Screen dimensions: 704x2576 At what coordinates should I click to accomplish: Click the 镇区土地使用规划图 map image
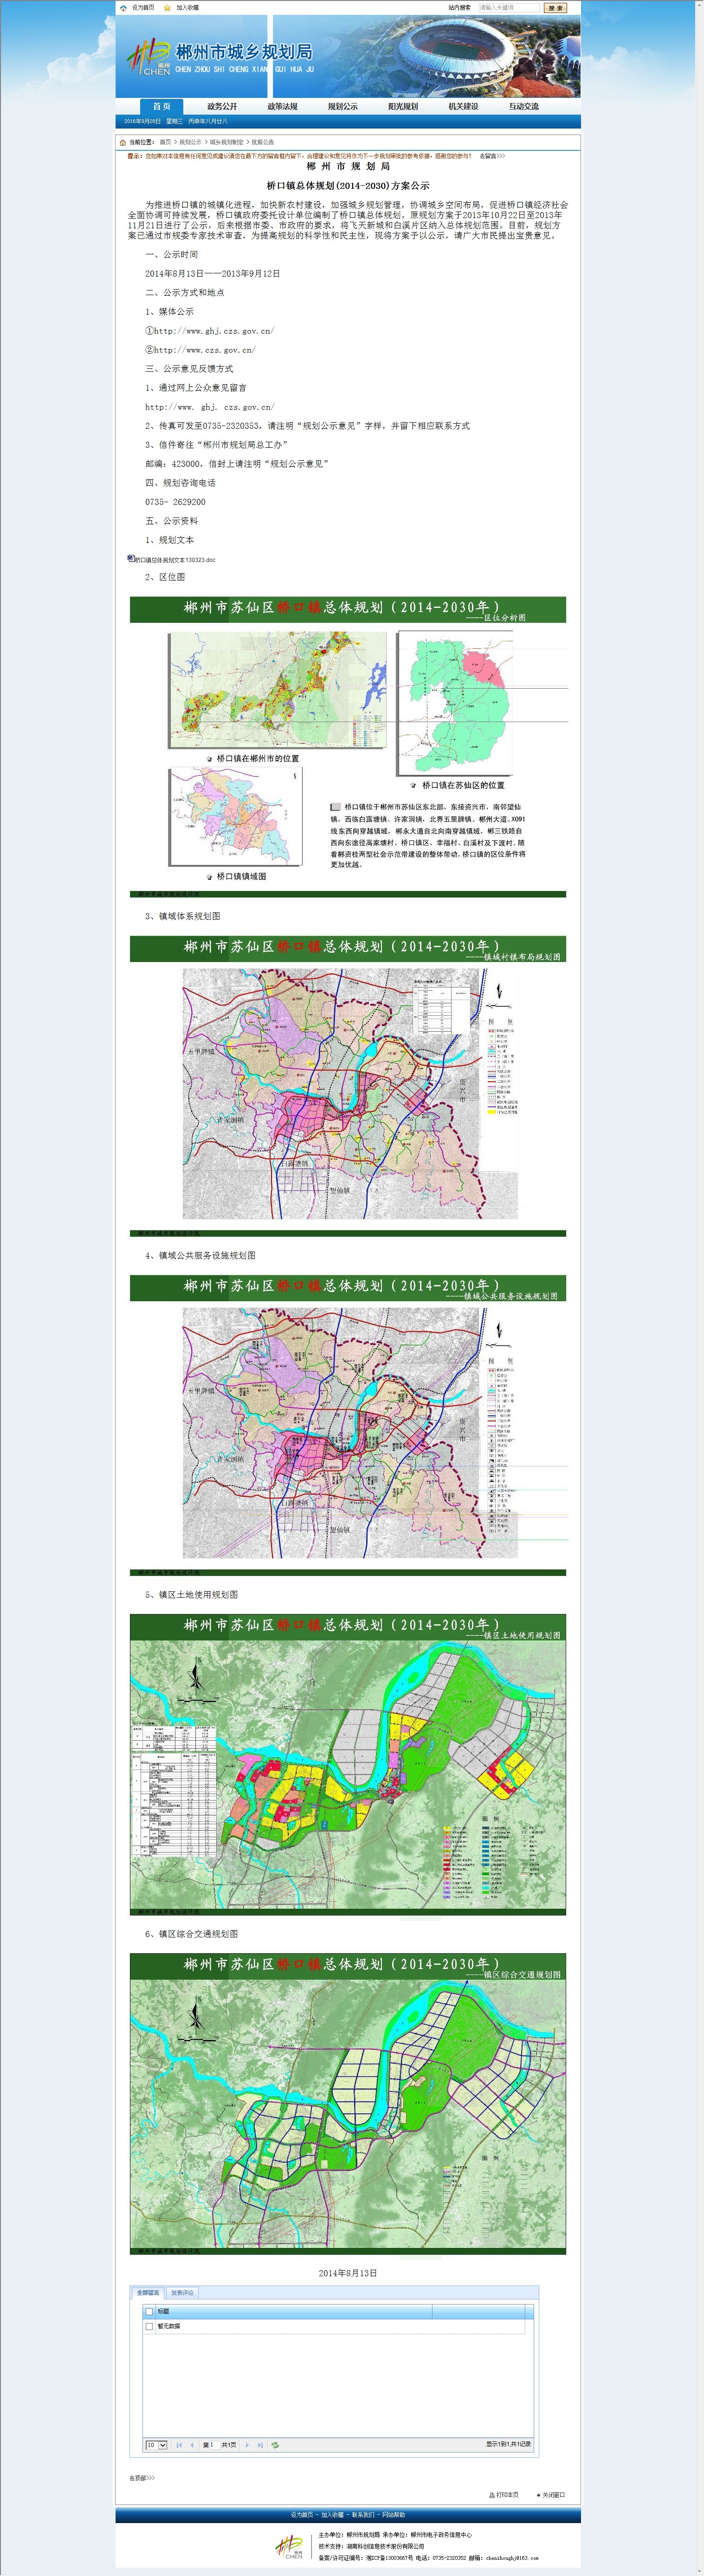348,1764
